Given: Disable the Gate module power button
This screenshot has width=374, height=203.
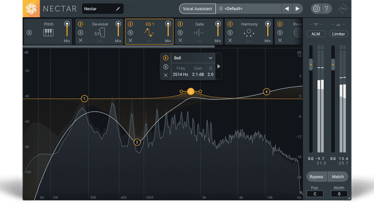Looking at the screenshot, I should pos(180,24).
